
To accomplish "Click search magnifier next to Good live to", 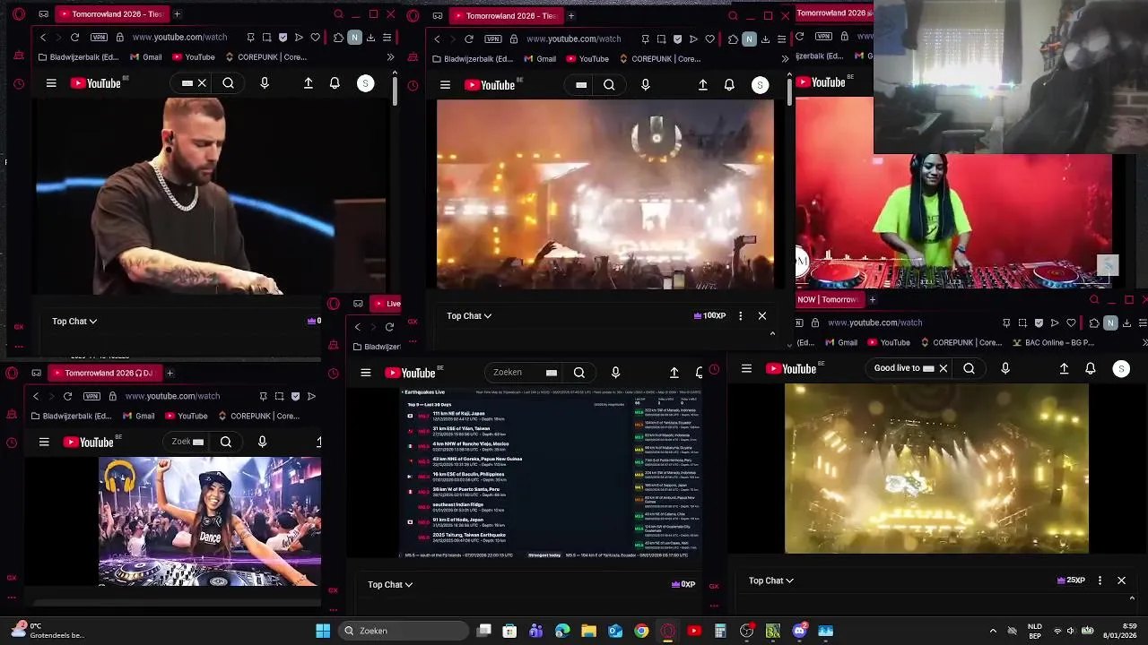I will pyautogui.click(x=969, y=368).
